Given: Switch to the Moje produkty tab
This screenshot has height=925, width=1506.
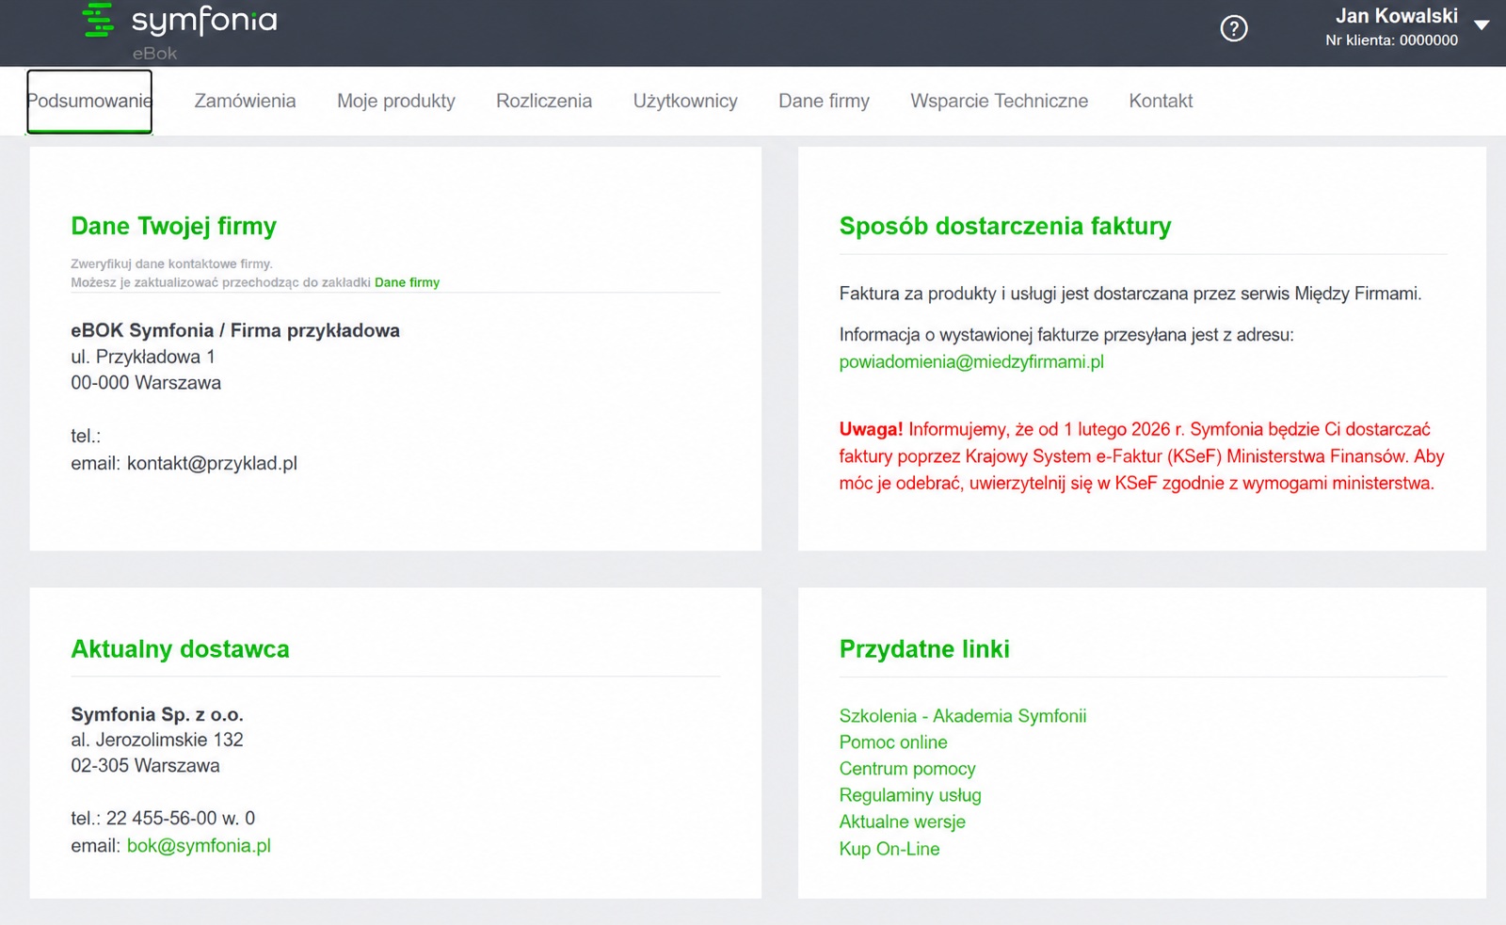Looking at the screenshot, I should click(x=396, y=101).
